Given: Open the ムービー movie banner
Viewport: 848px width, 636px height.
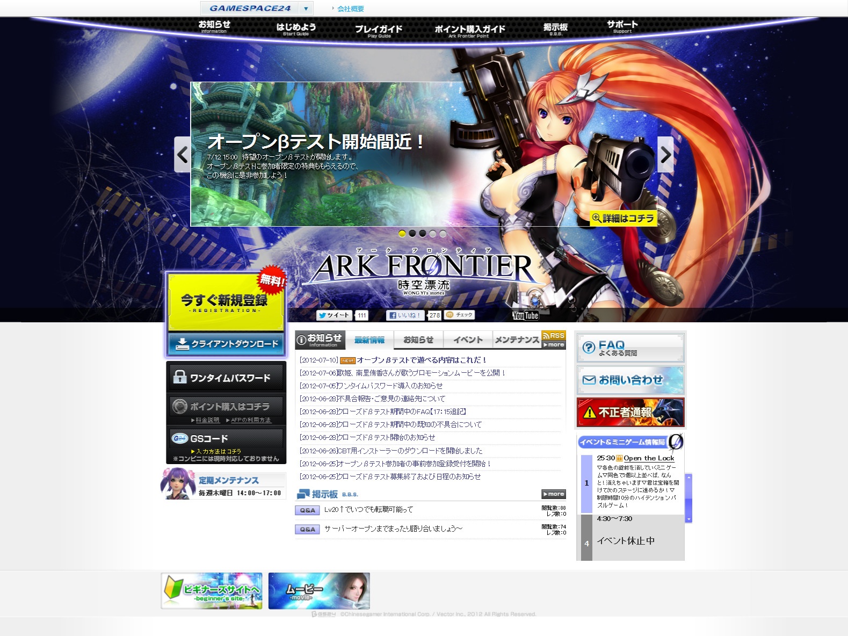Looking at the screenshot, I should pyautogui.click(x=319, y=591).
